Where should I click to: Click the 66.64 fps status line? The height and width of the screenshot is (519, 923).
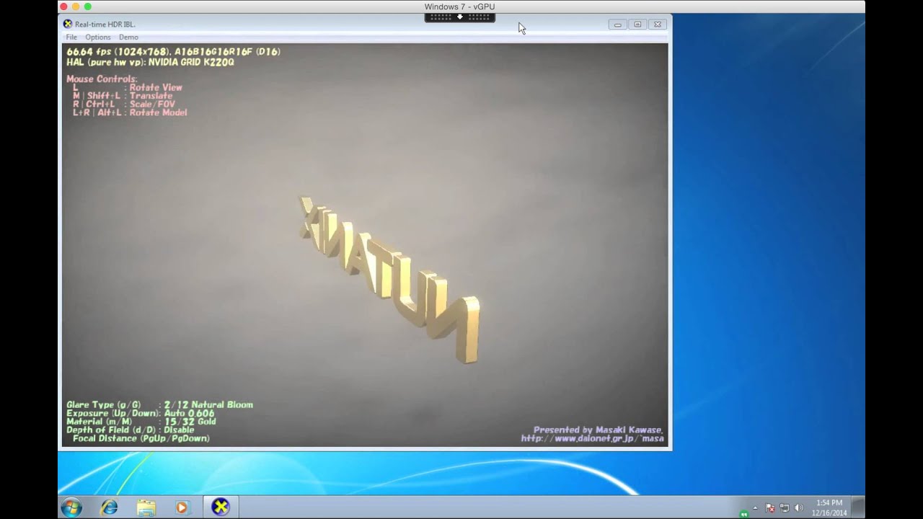pyautogui.click(x=173, y=52)
